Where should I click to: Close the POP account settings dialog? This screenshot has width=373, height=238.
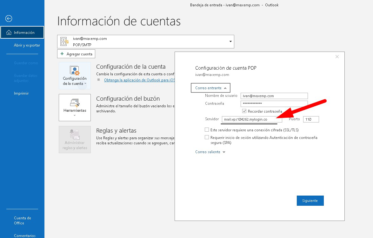(337, 57)
